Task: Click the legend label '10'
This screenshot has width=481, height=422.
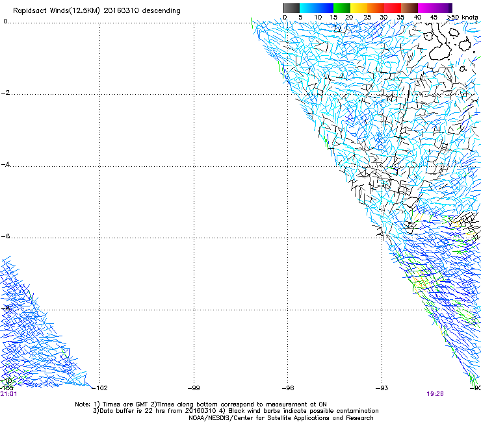Action: (x=318, y=18)
